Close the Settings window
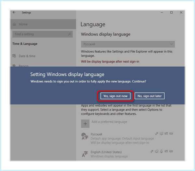The image size is (195, 171). coord(181,12)
